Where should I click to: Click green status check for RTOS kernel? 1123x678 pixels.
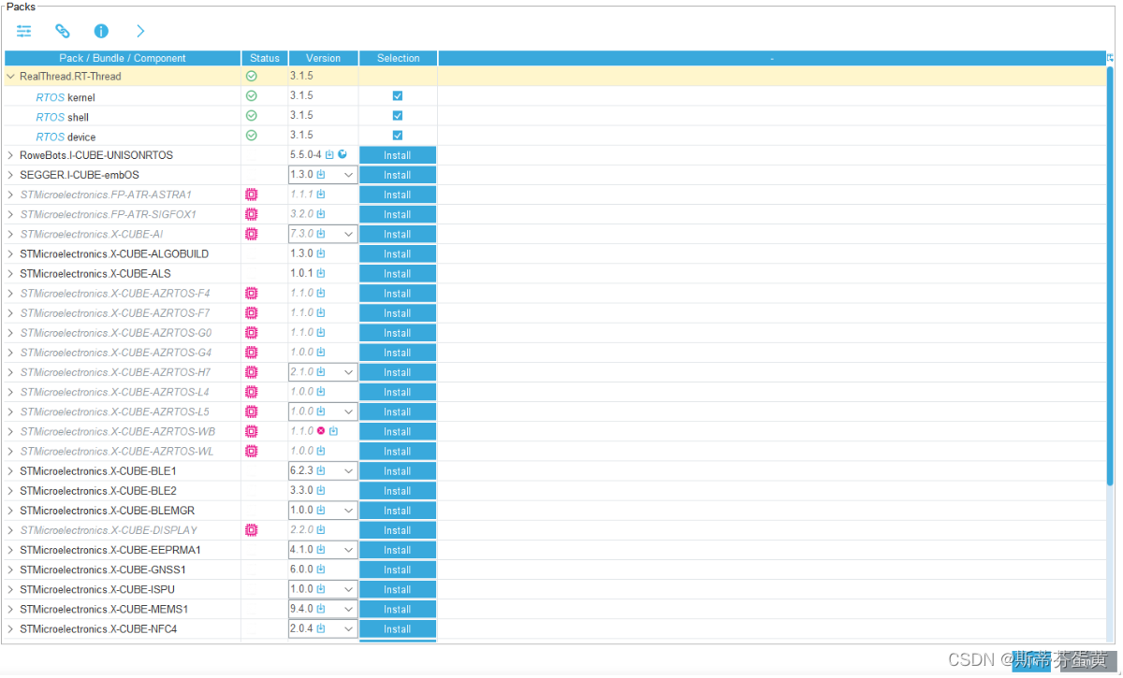tap(251, 95)
